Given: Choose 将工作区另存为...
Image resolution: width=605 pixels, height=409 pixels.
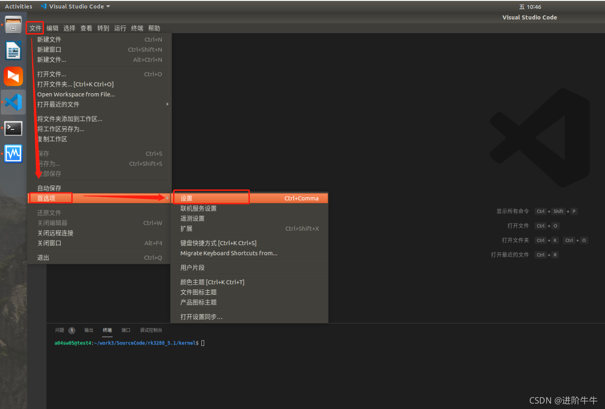Looking at the screenshot, I should pyautogui.click(x=100, y=129).
